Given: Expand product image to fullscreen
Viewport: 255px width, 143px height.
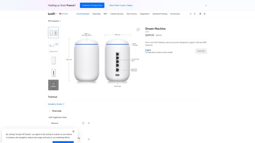Looking at the screenshot, I should (138, 30).
